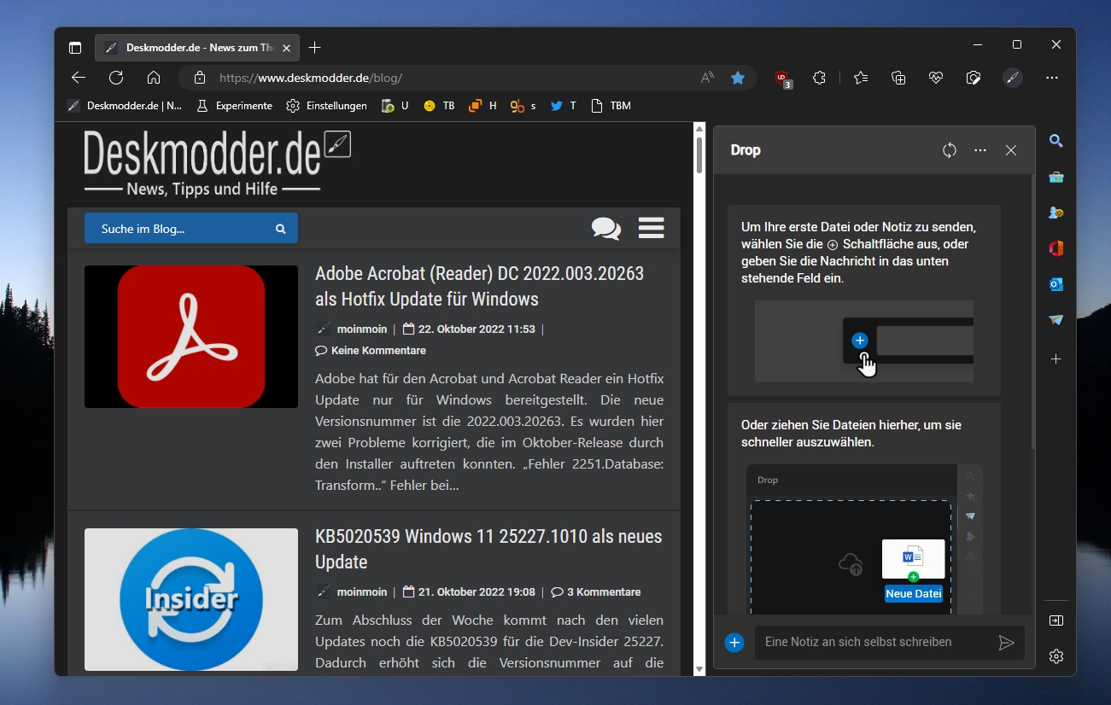Click the Drop panel scrollbar

(x=1032, y=312)
